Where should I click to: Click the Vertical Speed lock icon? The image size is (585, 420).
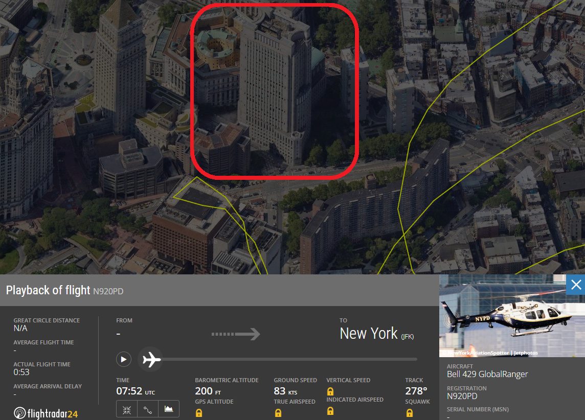point(330,391)
